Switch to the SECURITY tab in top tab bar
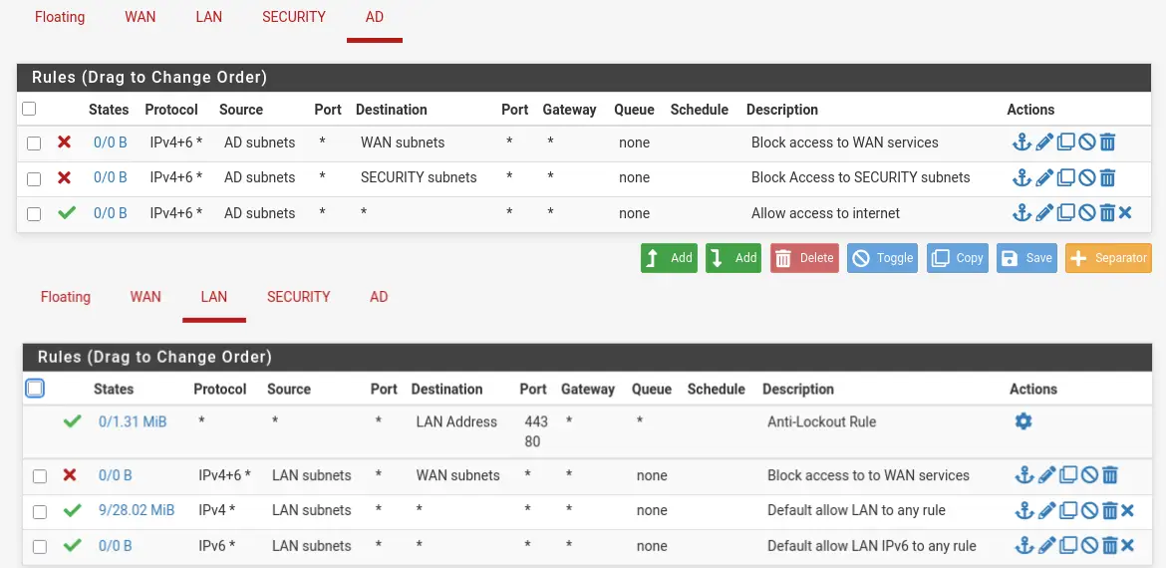 (293, 17)
